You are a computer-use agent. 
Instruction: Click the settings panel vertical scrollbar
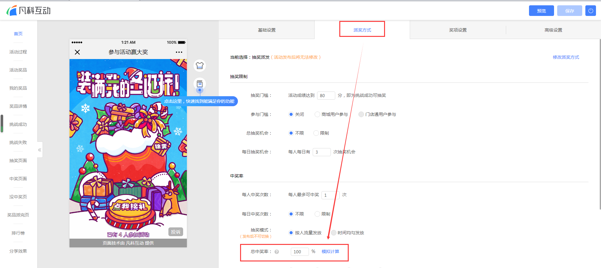coord(600,125)
